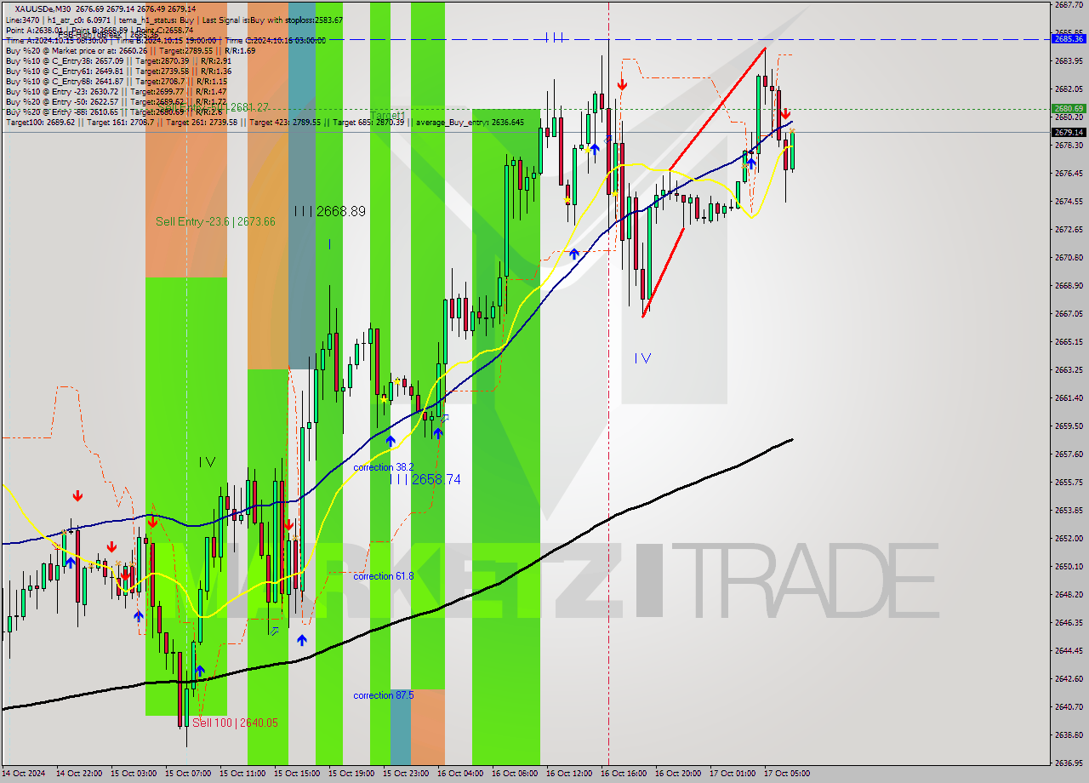Click the 'Sell 100 | 2640.05' label
This screenshot has width=1089, height=783.
235,723
